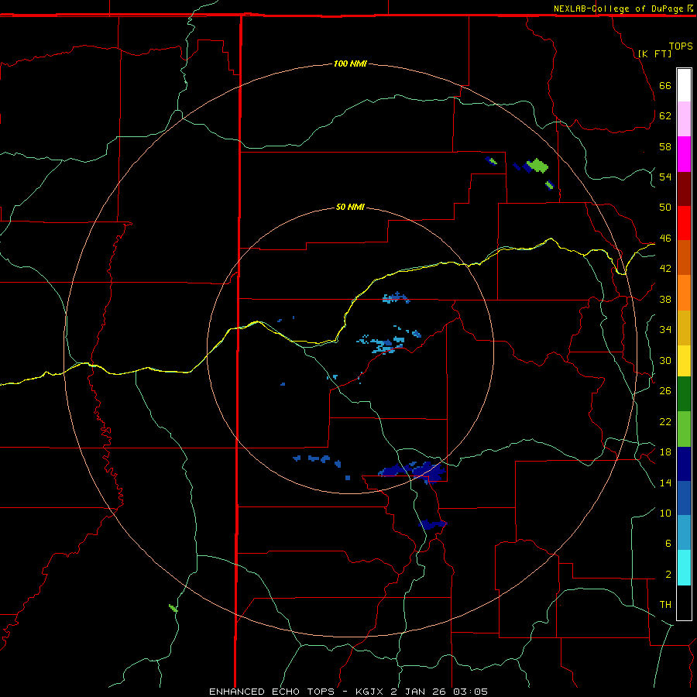
Task: Click the legend value "34"
Action: (x=665, y=329)
